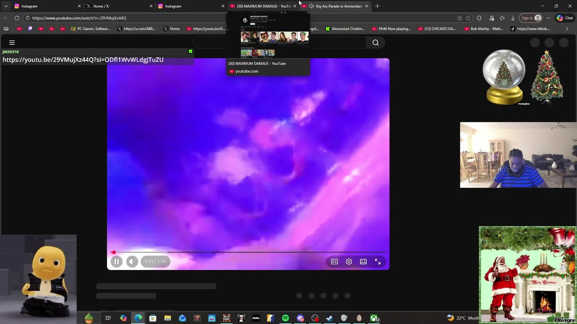This screenshot has height=324, width=577.
Task: Seek along the red video progress bar
Action: [x=248, y=252]
